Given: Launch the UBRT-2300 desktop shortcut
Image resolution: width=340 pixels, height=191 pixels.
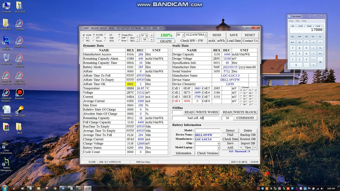Looking at the screenshot, I should (x=19, y=111).
